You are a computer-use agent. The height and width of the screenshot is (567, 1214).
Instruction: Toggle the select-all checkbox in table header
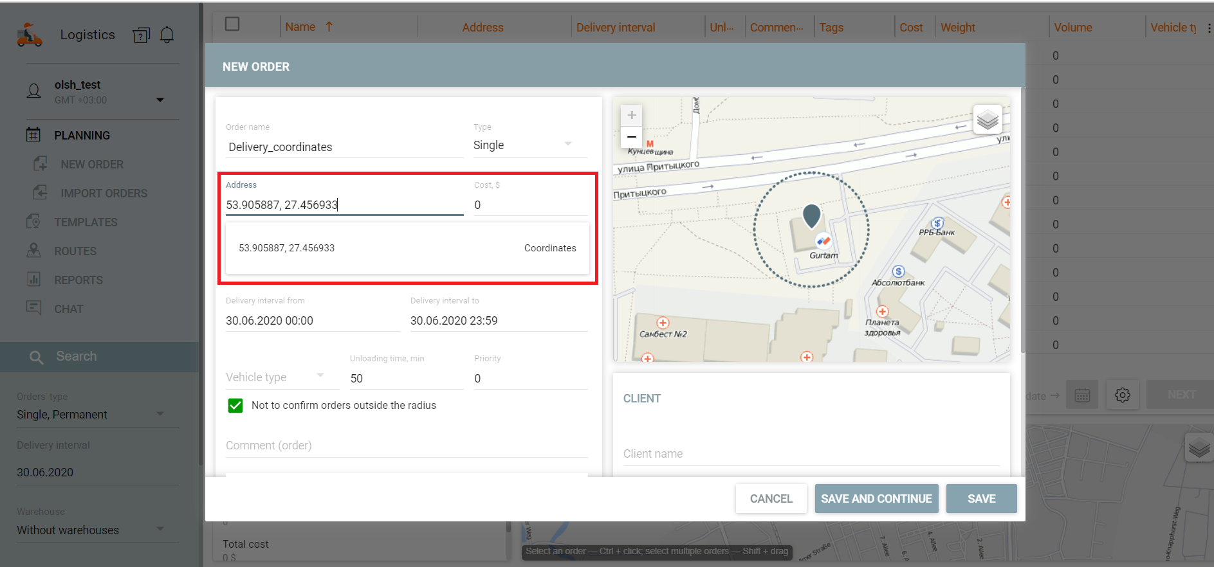click(x=232, y=24)
